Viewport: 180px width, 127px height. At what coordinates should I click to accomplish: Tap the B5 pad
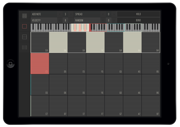151,64
